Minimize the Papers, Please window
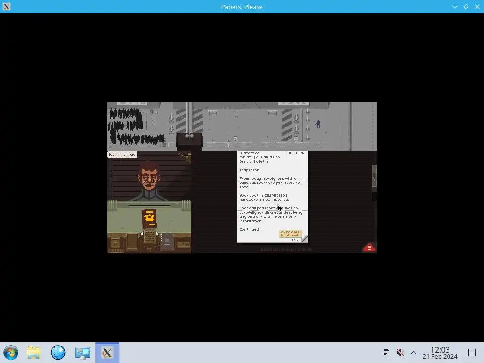Screen dimensions: 484x363 click(455, 7)
